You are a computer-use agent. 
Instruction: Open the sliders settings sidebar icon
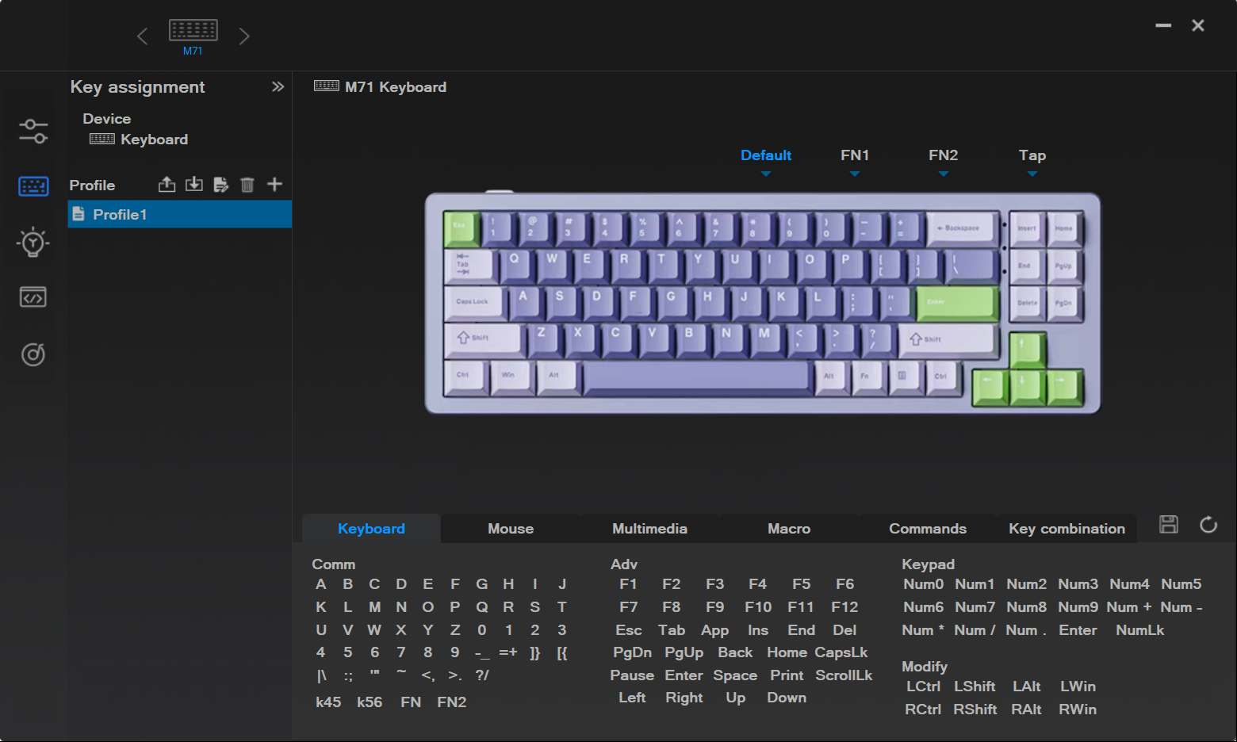point(33,131)
